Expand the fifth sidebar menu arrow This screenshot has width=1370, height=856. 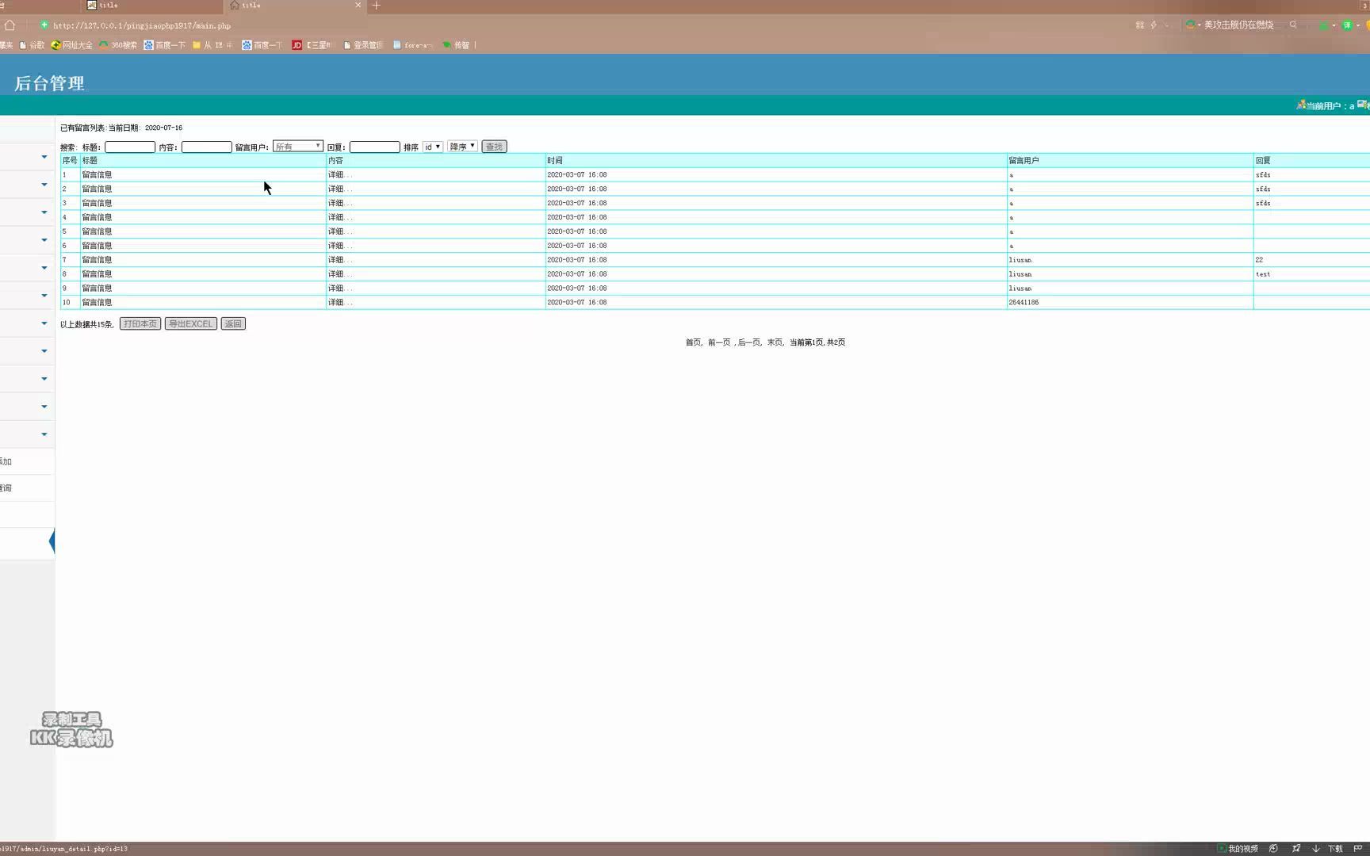pyautogui.click(x=44, y=268)
